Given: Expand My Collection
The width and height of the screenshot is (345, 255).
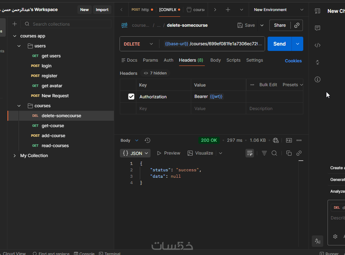Looking at the screenshot, I should point(15,156).
